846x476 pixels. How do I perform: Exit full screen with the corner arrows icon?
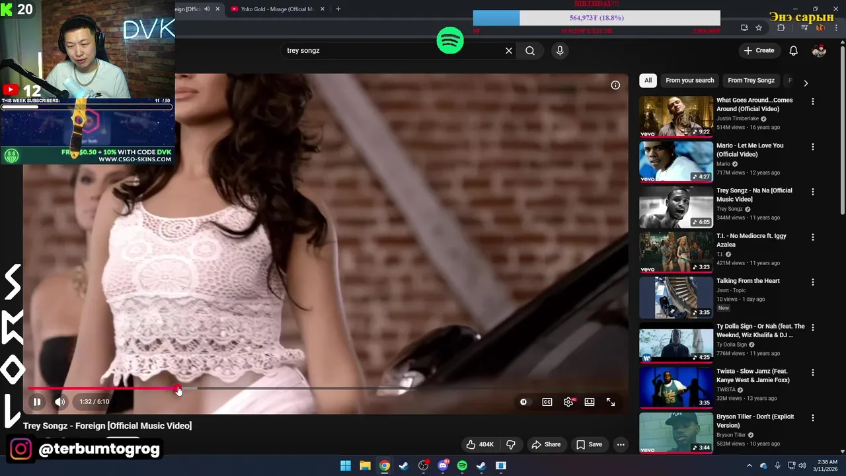click(611, 401)
